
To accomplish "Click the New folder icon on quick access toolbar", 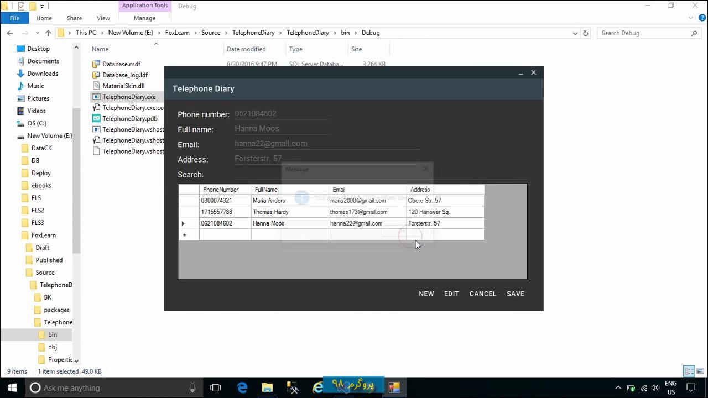I will [33, 6].
